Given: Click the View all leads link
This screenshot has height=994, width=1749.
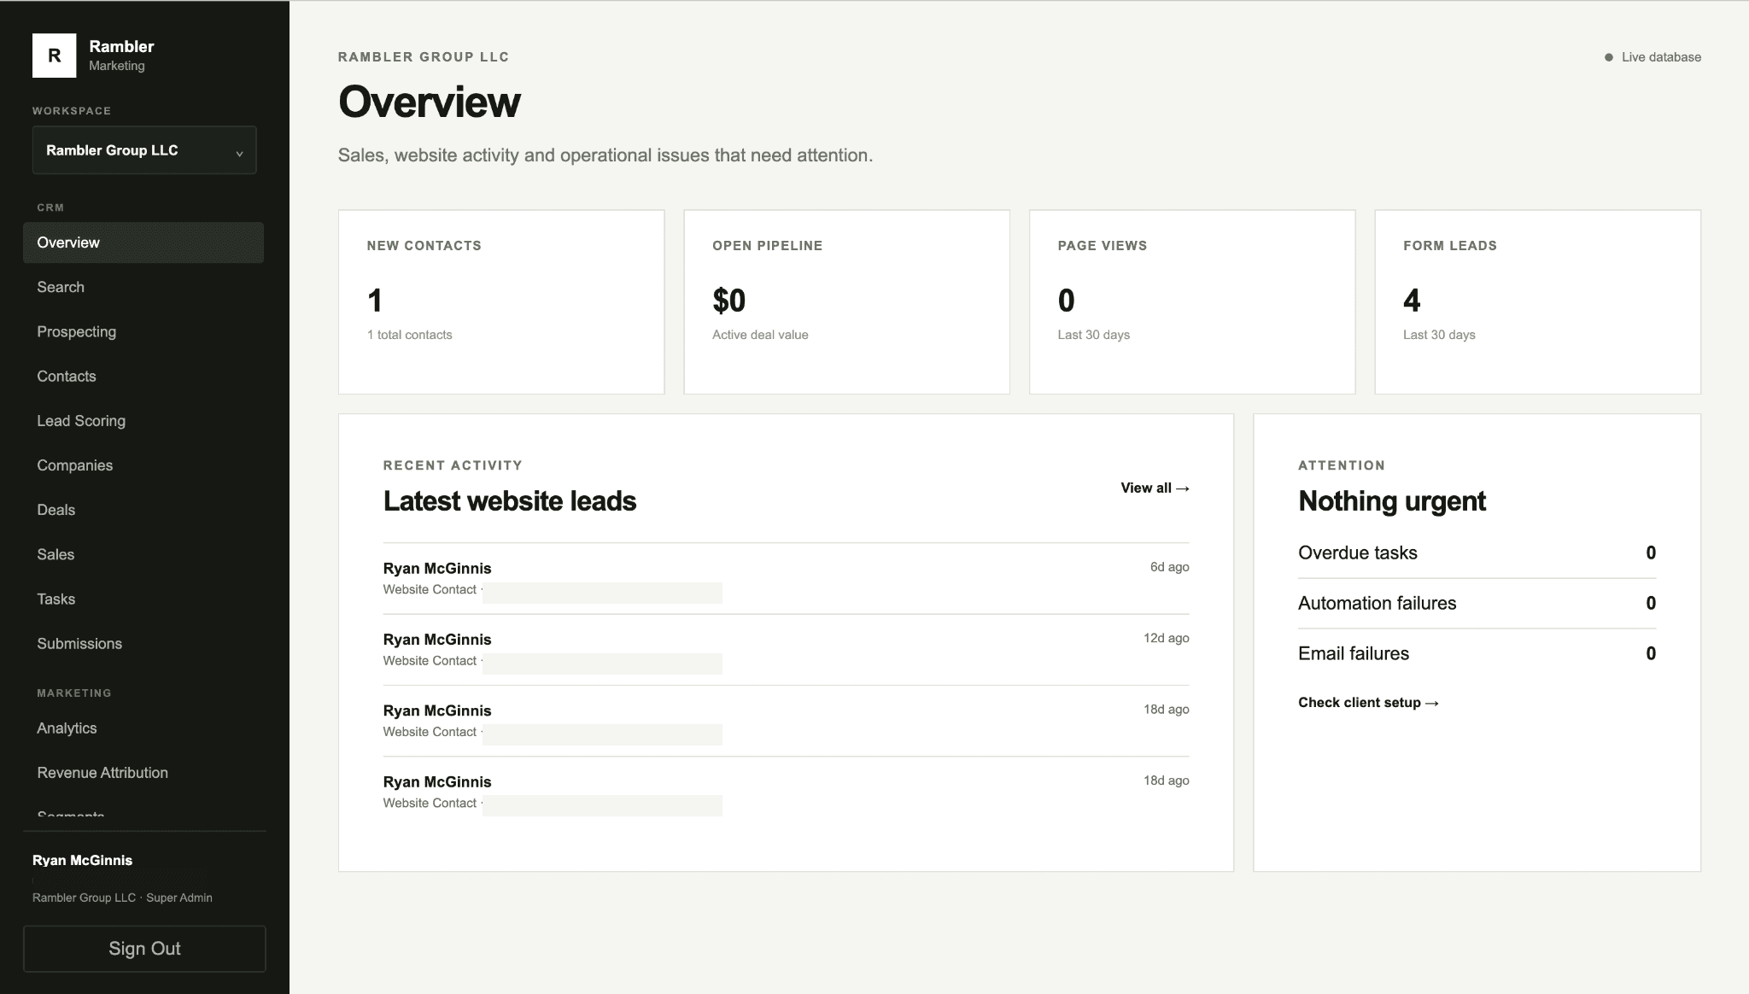Looking at the screenshot, I should click(1155, 488).
